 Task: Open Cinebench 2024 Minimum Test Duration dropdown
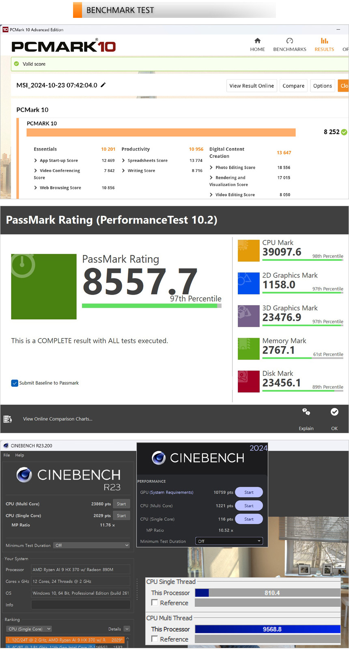(x=229, y=541)
